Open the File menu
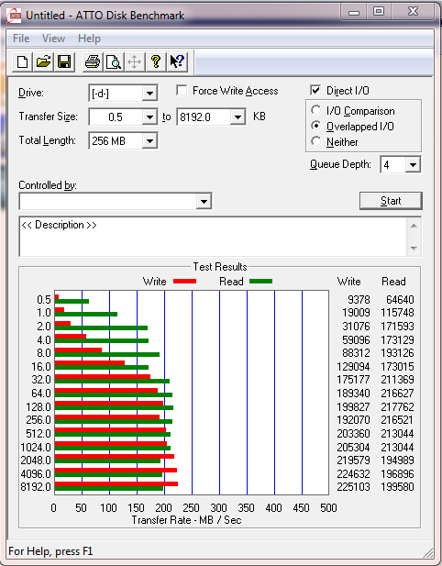The image size is (442, 566). click(21, 39)
